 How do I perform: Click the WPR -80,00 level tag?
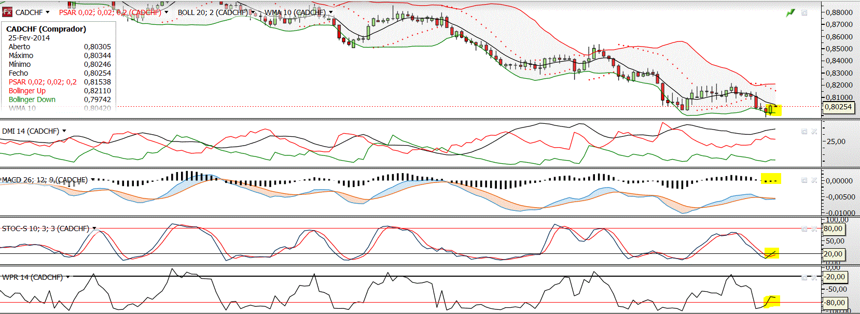tap(835, 303)
